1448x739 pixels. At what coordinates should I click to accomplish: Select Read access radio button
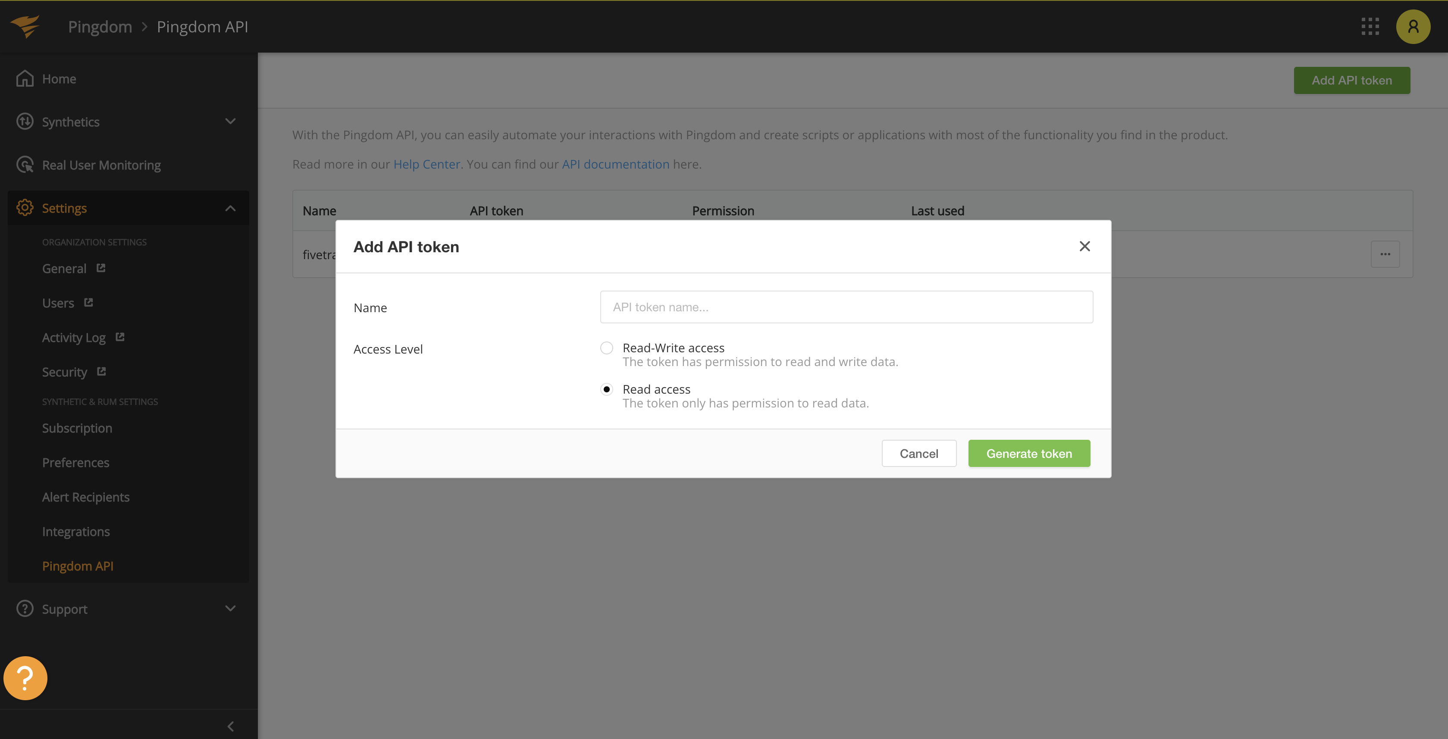607,388
